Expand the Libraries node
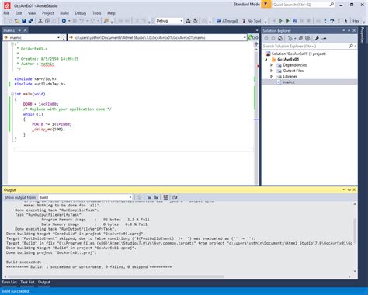368x295 pixels. [271, 76]
